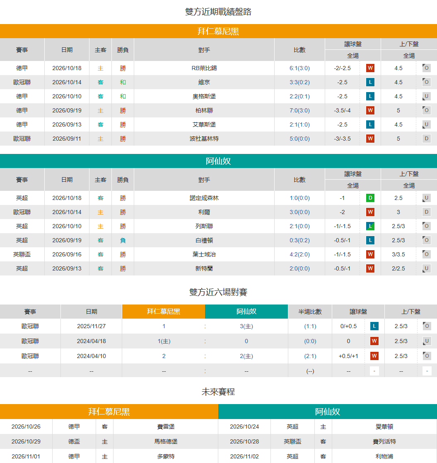Click the 3/3.5 over/under line for 葉士域治
Viewport: 437px width, 463px height.
[398, 254]
